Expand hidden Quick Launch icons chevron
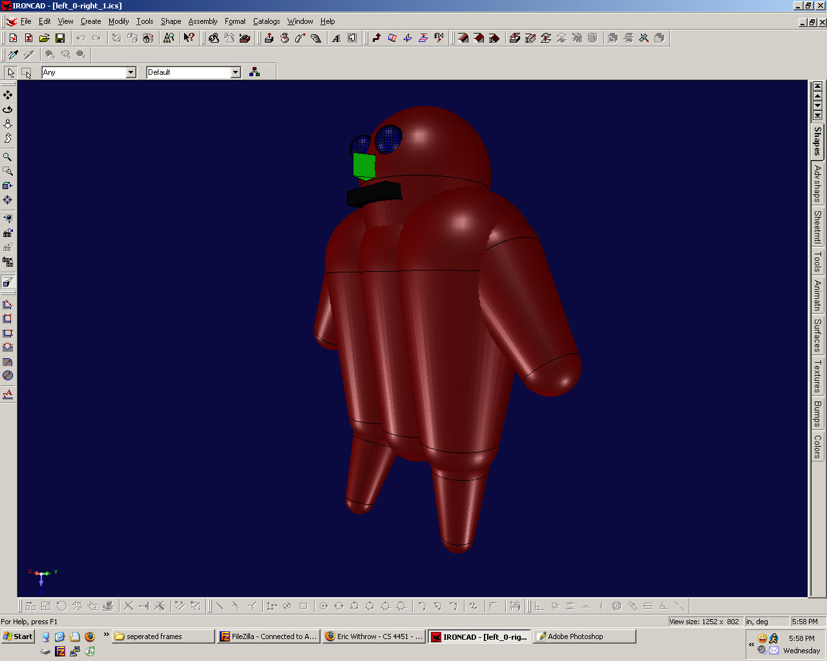This screenshot has width=827, height=661. pos(107,635)
